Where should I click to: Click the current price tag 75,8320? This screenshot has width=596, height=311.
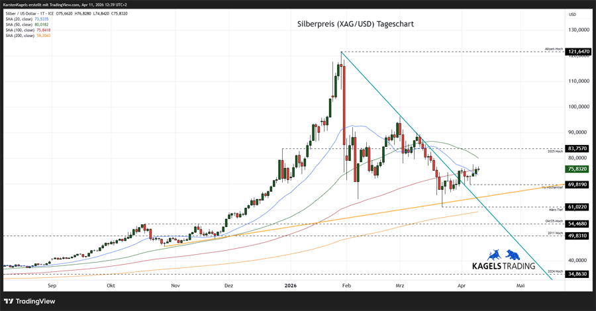click(x=578, y=169)
